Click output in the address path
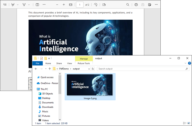192x126 pixels. 76,69
